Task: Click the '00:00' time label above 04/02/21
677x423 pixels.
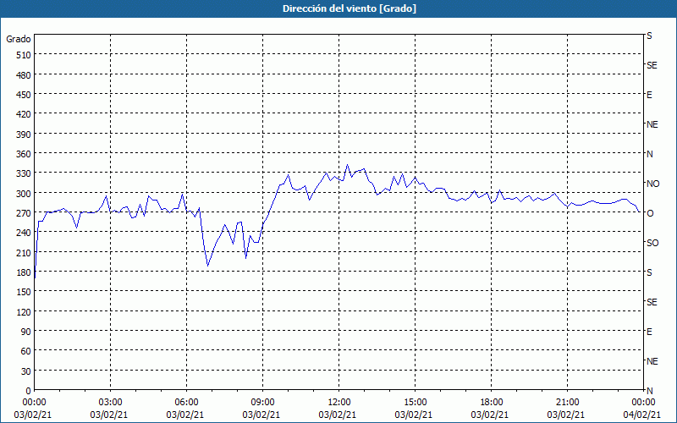Action: pyautogui.click(x=643, y=403)
